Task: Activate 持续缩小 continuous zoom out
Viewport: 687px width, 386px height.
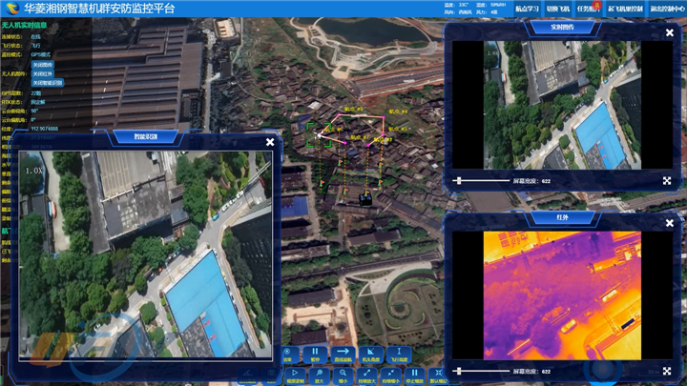Action: click(390, 376)
